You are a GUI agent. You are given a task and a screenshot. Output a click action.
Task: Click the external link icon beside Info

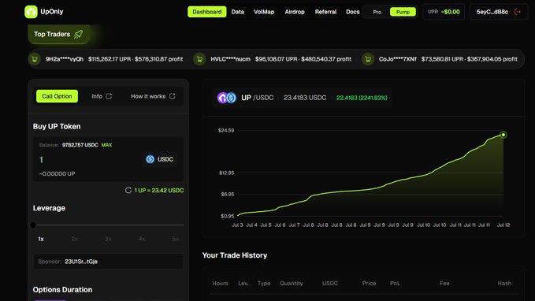109,96
